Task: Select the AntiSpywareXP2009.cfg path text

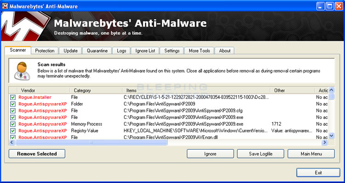Action: click(x=183, y=111)
